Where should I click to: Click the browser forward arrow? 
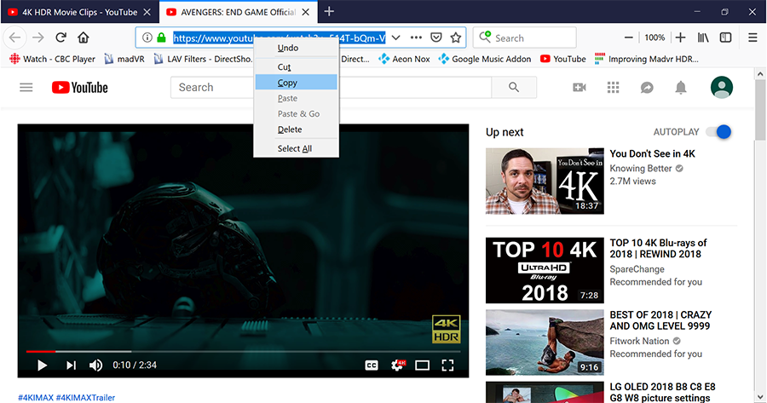pyautogui.click(x=38, y=37)
